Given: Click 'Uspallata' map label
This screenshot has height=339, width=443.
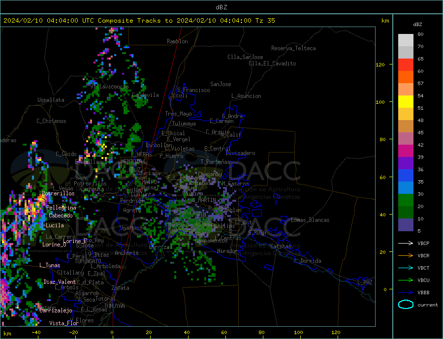Looking at the screenshot, I should point(51,100).
